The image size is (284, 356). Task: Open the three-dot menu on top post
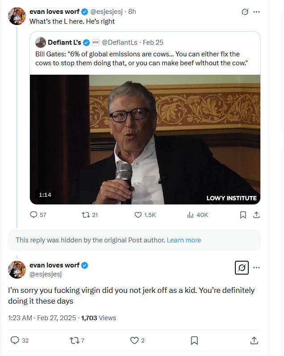click(256, 12)
